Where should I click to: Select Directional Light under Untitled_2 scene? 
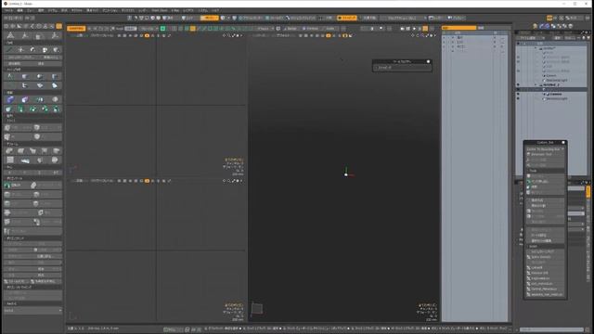click(556, 99)
